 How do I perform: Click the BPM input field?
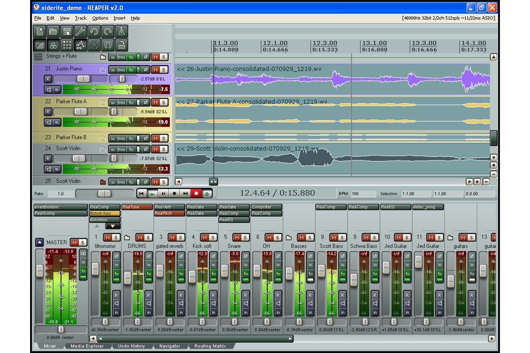pyautogui.click(x=363, y=193)
